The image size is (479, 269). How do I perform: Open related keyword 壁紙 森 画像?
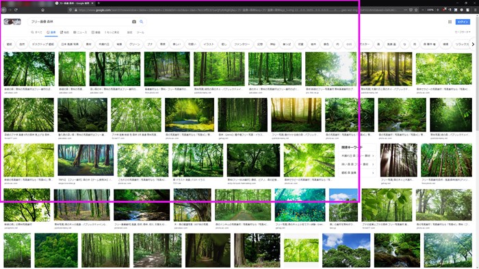click(x=357, y=172)
